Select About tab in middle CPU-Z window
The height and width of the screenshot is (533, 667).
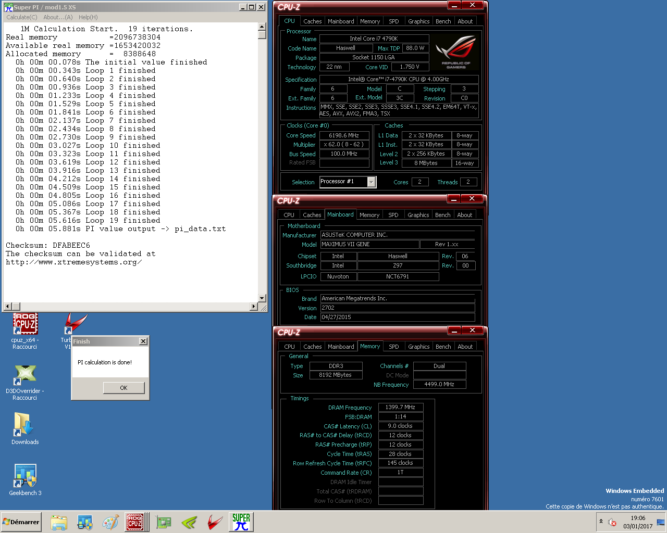click(465, 215)
